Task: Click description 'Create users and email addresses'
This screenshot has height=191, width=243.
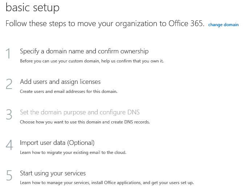Action: coord(68,92)
